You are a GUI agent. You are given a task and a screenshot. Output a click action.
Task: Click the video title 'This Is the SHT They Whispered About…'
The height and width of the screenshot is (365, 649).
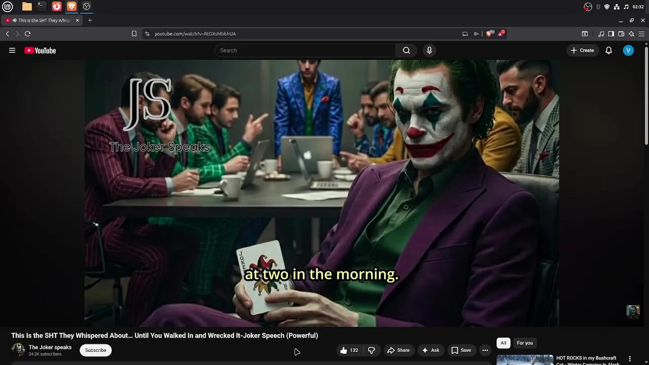tap(165, 336)
